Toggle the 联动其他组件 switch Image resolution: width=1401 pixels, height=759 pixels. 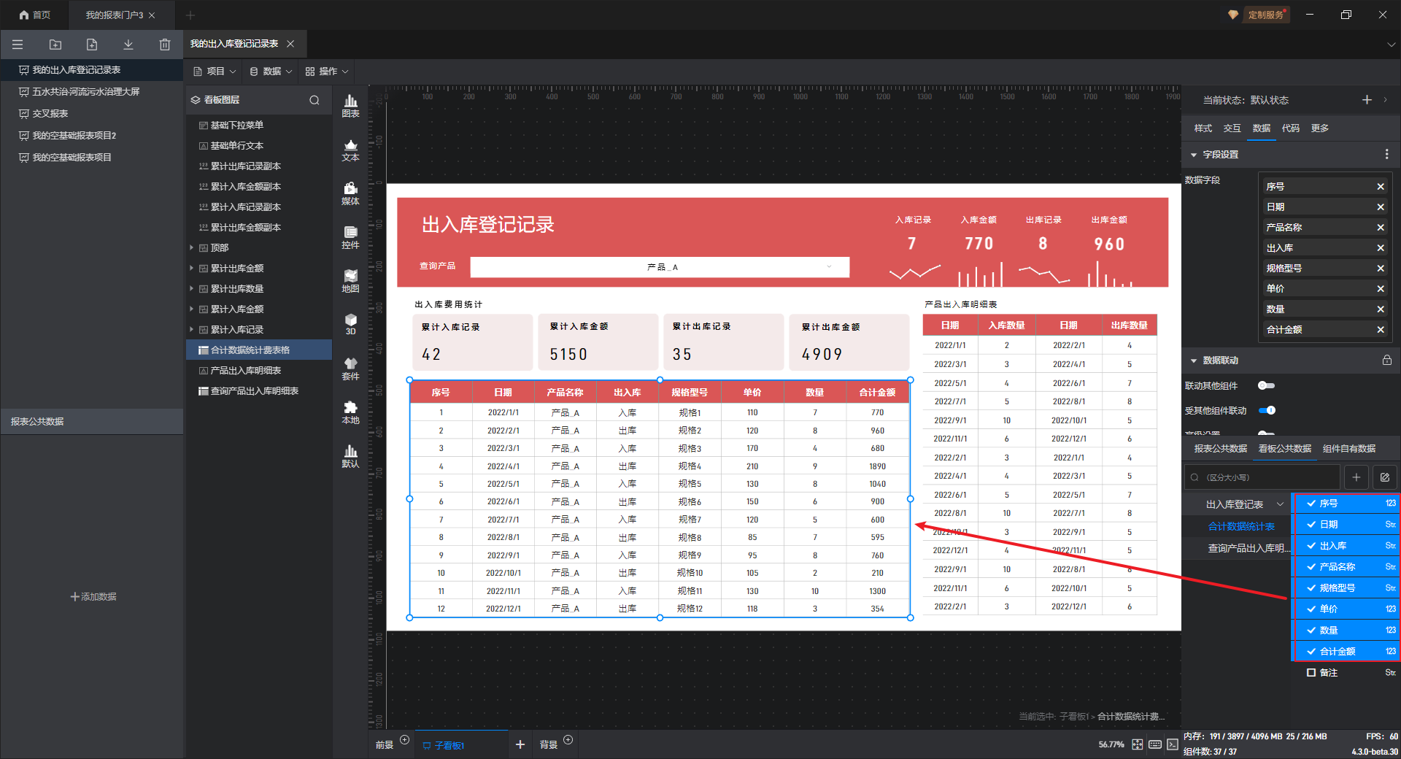point(1266,385)
